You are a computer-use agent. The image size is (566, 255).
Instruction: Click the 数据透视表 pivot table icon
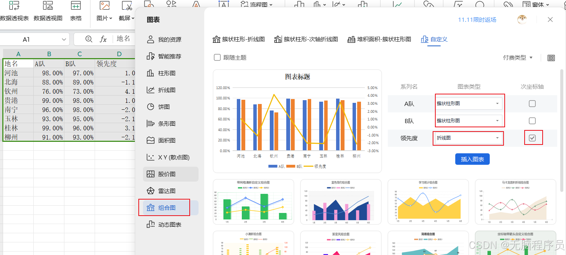(x=14, y=6)
